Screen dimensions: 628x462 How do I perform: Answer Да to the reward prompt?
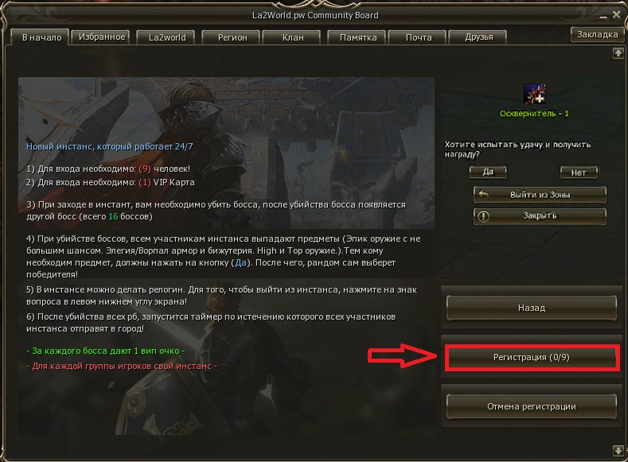pyautogui.click(x=488, y=172)
